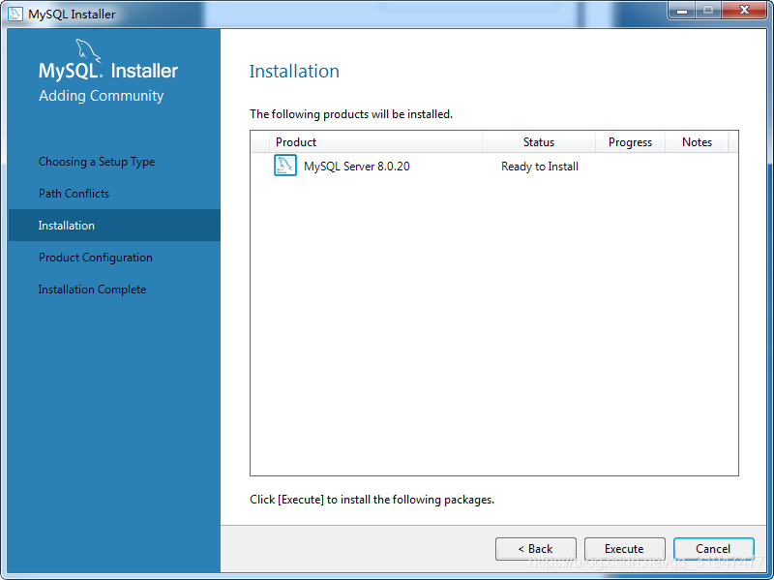Open the Choosing a Setup Type step

[x=97, y=162]
